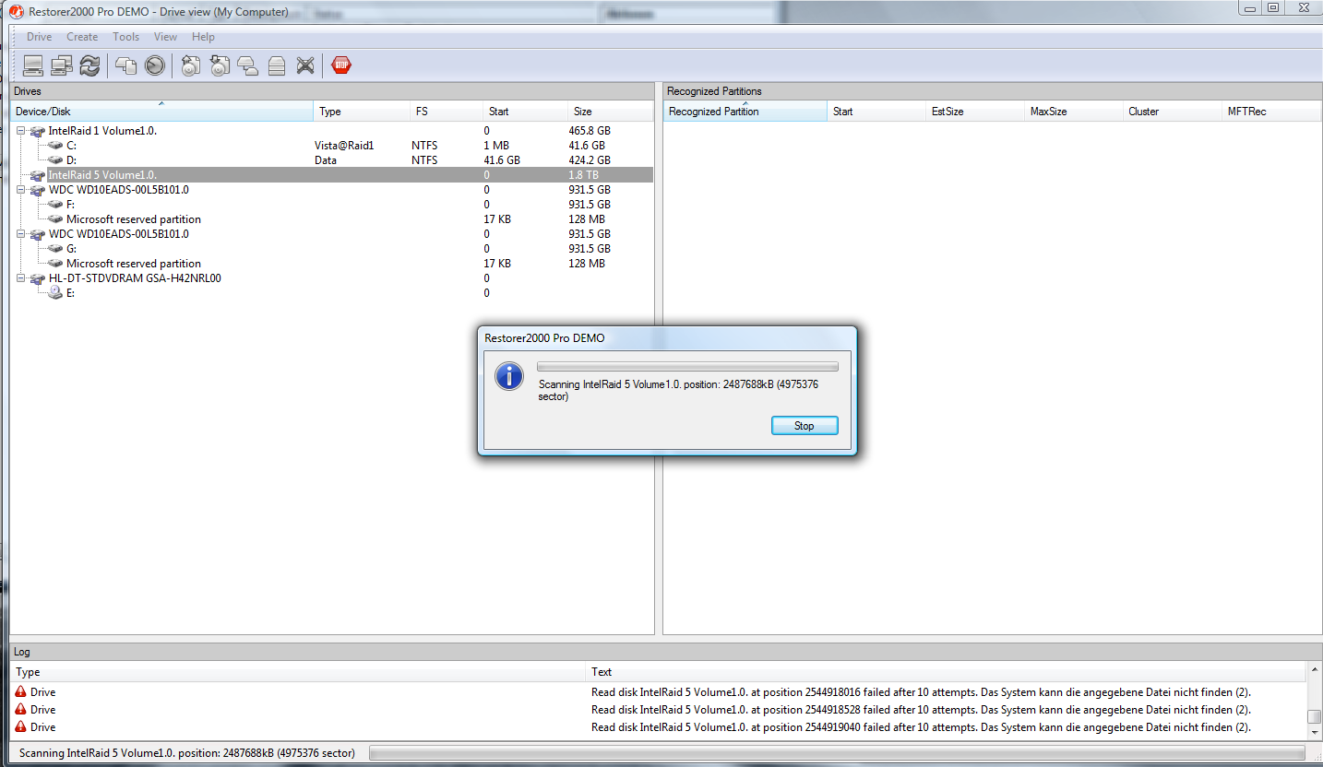1323x767 pixels.
Task: Click the 465.8 GB size cell
Action: 590,131
